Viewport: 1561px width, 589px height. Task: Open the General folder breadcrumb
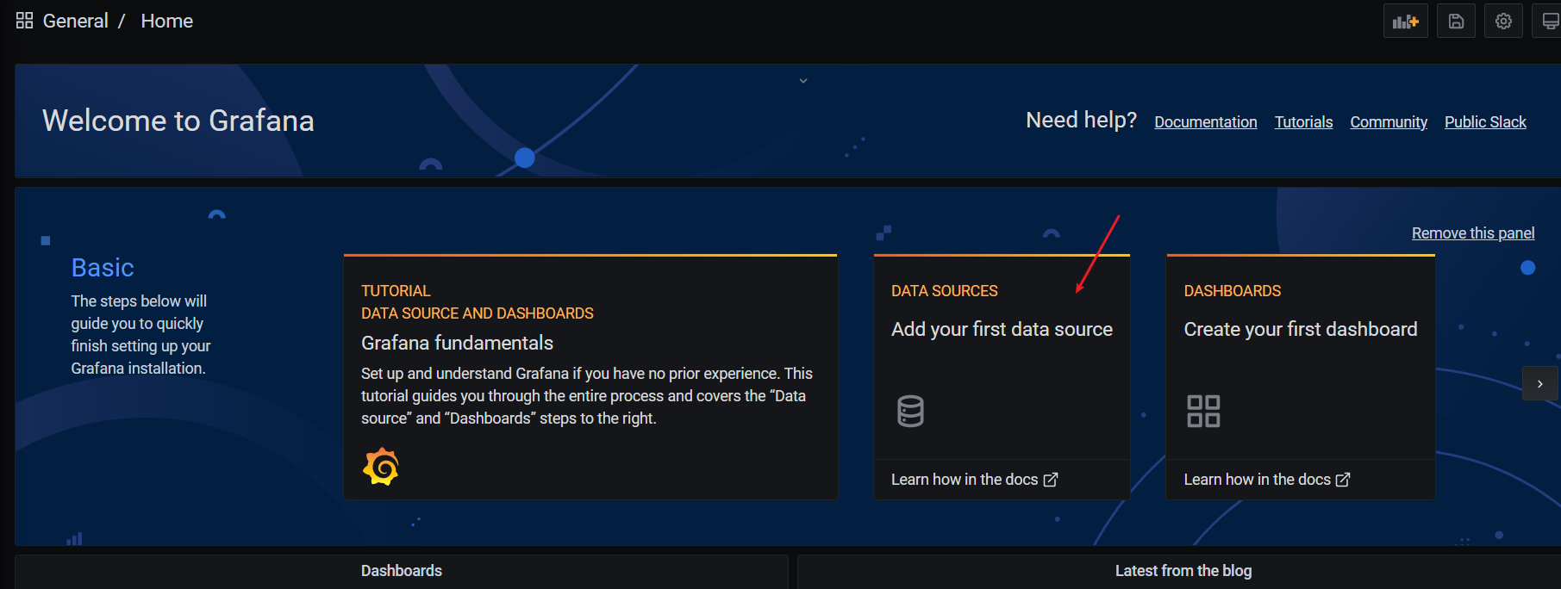click(75, 21)
